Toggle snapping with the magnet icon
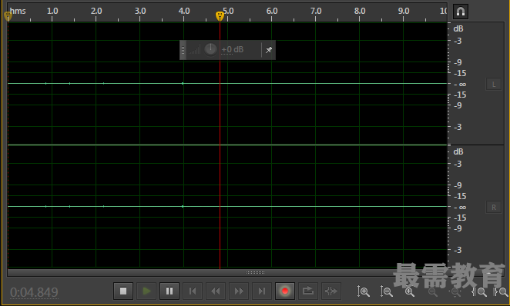The height and width of the screenshot is (306, 510). tap(460, 12)
